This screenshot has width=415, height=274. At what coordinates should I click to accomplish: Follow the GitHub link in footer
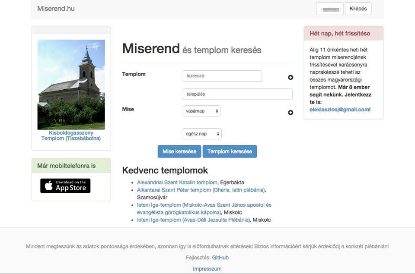[220, 258]
